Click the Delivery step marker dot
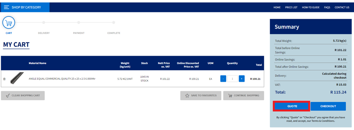Screen dimensions: 354x130 (44, 22)
